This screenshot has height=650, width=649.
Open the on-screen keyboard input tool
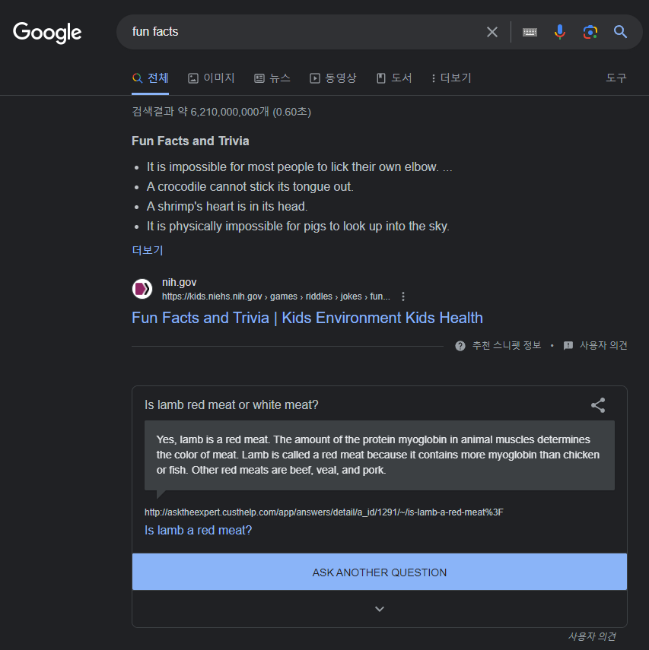pyautogui.click(x=530, y=32)
